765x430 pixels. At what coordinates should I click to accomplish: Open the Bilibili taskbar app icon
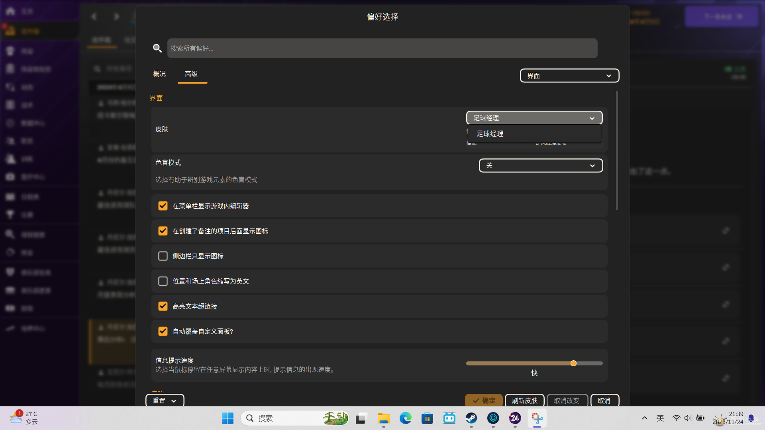(x=449, y=418)
